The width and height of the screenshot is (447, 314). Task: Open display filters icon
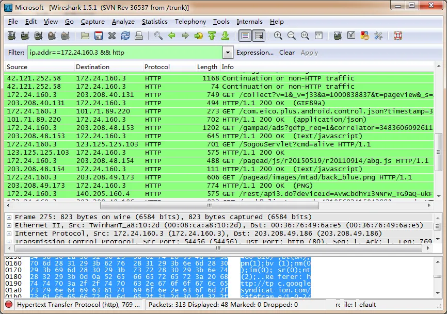tap(351, 36)
